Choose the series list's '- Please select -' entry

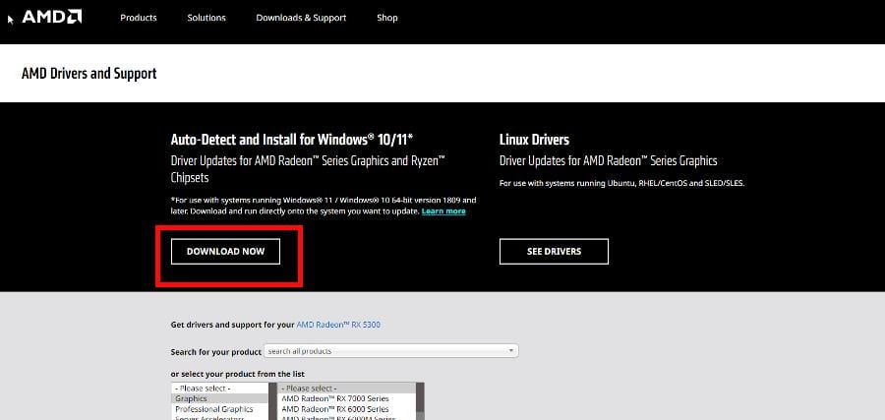pyautogui.click(x=346, y=389)
